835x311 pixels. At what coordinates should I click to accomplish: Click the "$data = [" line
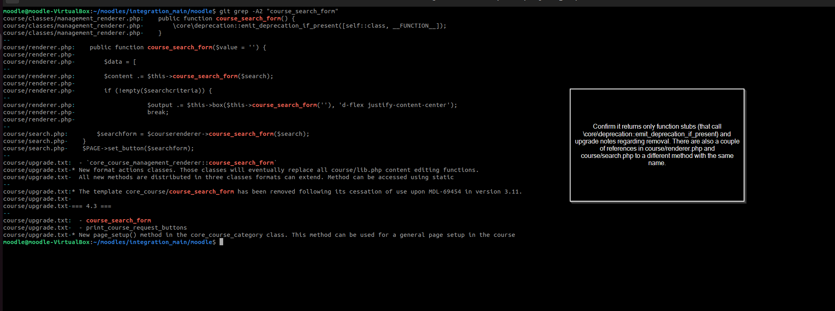pos(120,62)
